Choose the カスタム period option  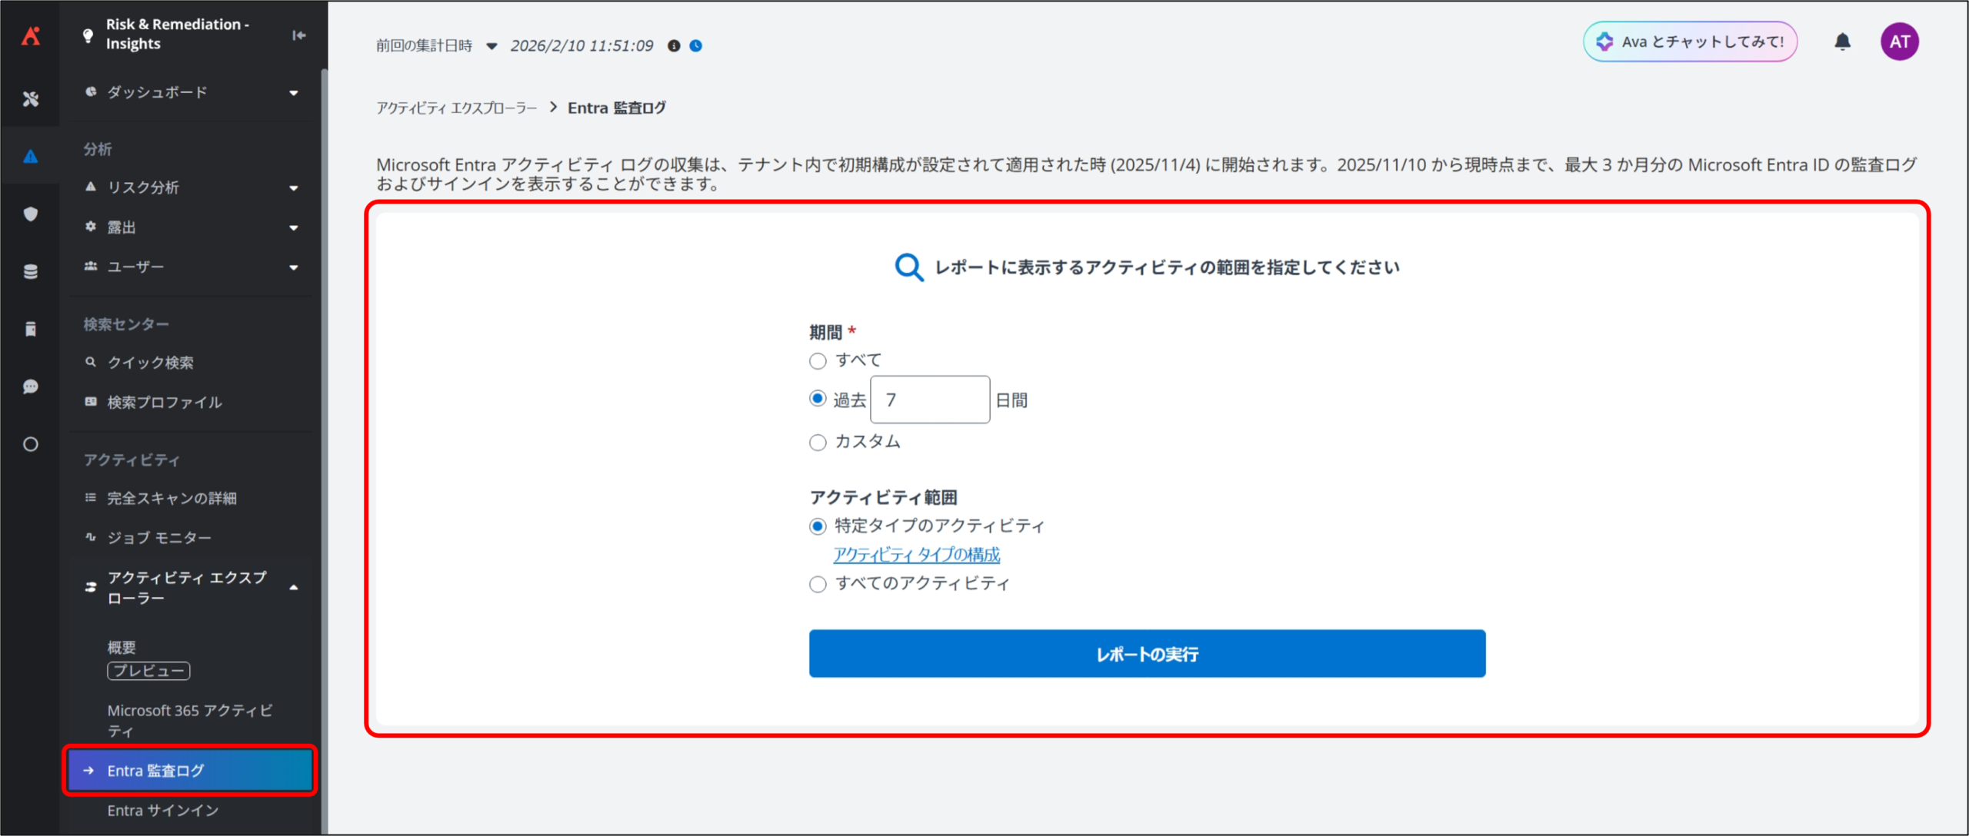click(x=818, y=443)
